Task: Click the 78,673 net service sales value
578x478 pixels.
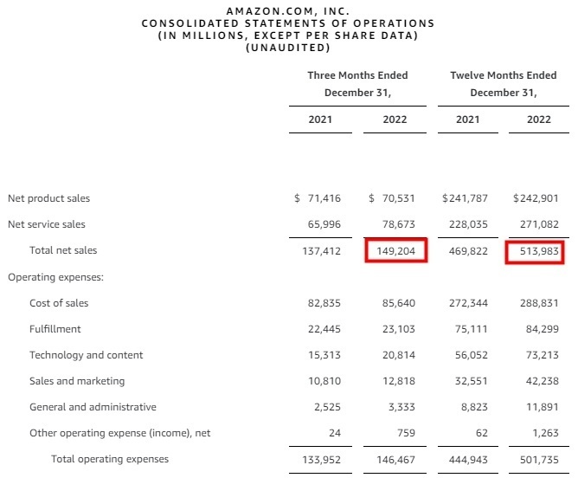Action: (x=399, y=224)
